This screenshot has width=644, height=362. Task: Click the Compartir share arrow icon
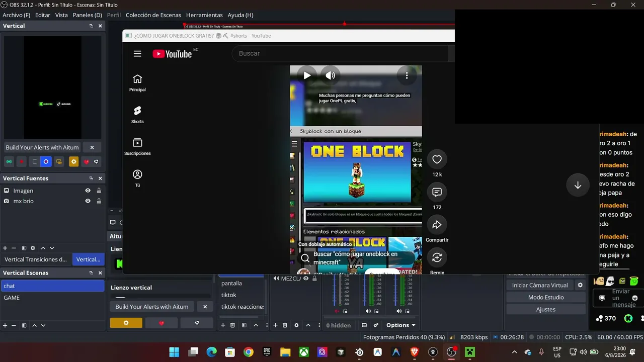pyautogui.click(x=437, y=225)
